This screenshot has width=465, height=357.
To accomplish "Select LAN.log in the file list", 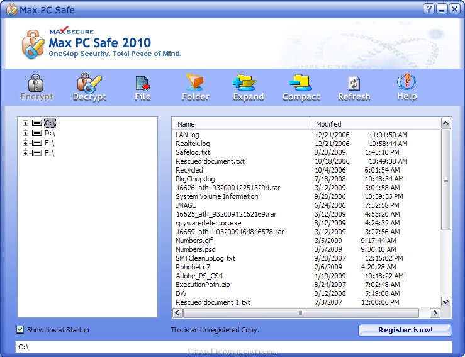I will (x=187, y=135).
